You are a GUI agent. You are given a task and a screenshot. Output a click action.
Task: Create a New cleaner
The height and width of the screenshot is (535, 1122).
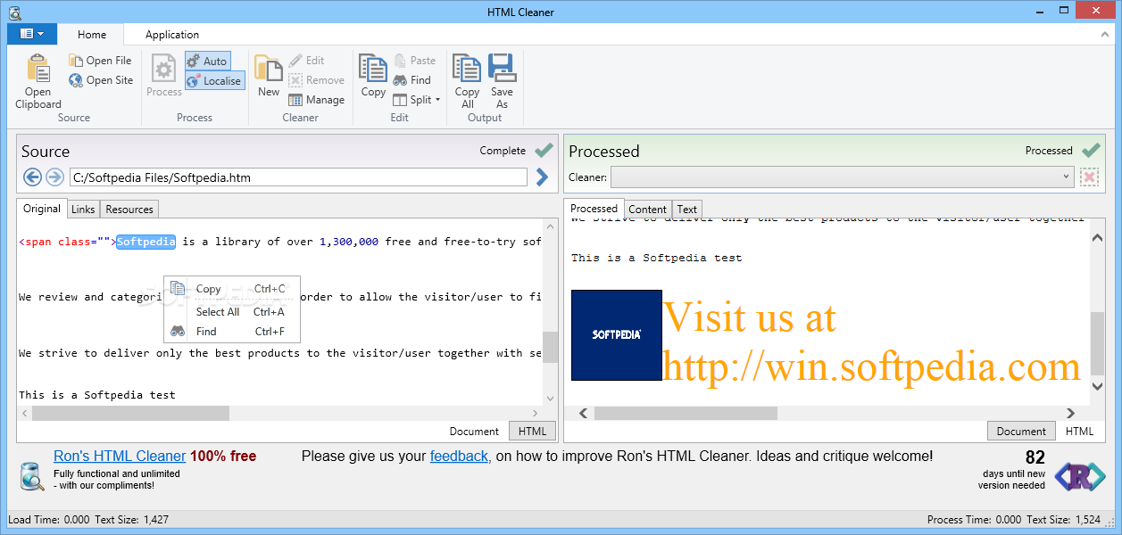269,75
